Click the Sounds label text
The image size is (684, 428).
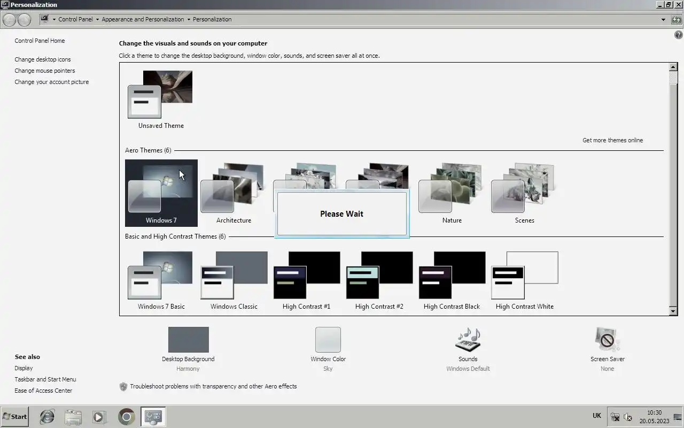pyautogui.click(x=468, y=359)
